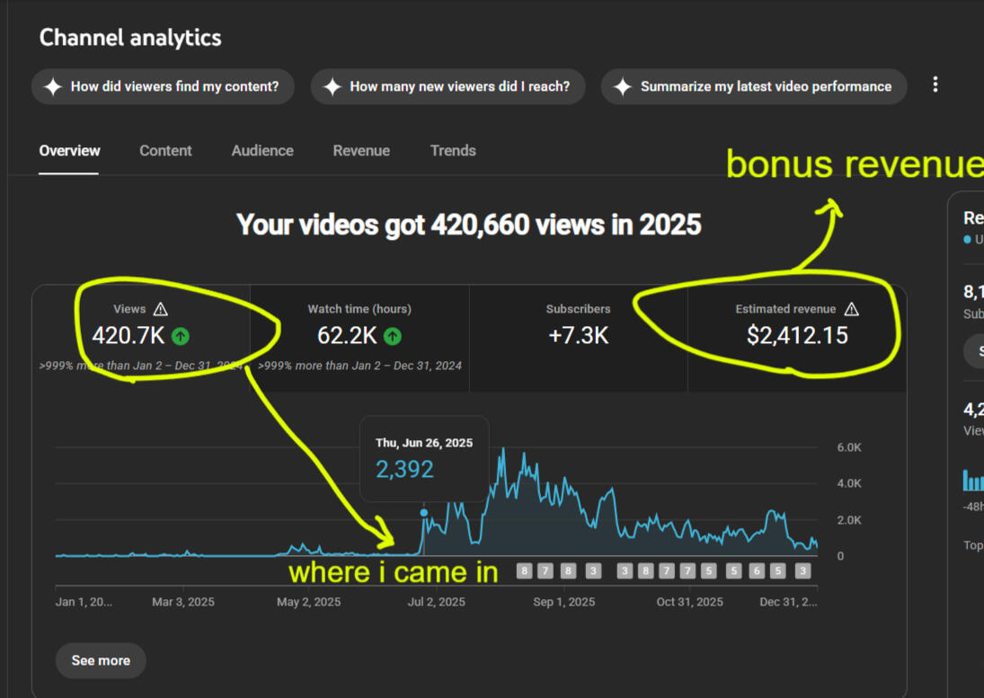Click the warning triangle icon beside Views
The width and height of the screenshot is (984, 698).
coord(161,309)
